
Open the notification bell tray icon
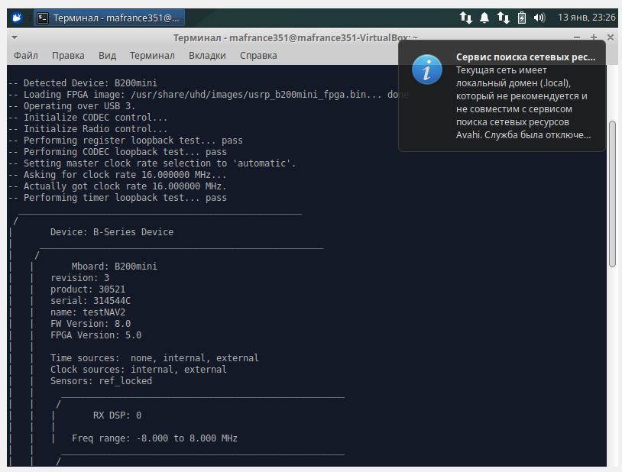[x=484, y=18]
